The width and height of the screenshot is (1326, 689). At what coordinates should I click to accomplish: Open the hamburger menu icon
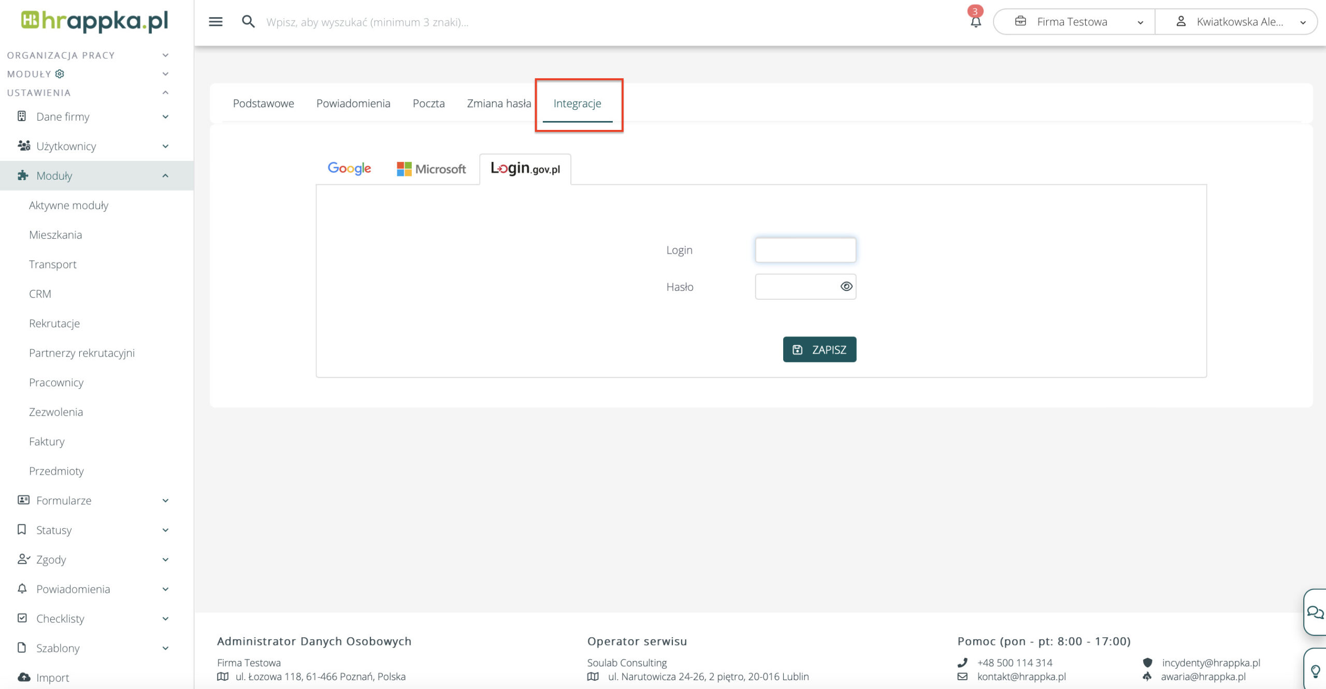[215, 22]
